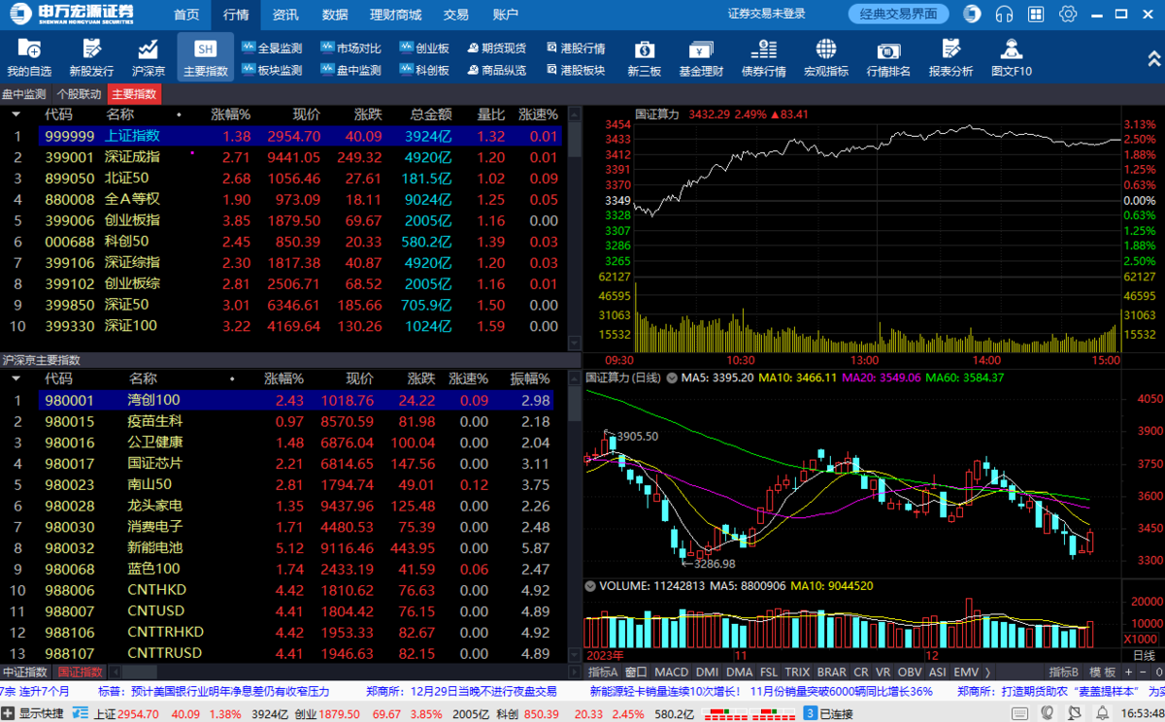
Task: Open 图文F10 info icon
Action: pos(1012,57)
